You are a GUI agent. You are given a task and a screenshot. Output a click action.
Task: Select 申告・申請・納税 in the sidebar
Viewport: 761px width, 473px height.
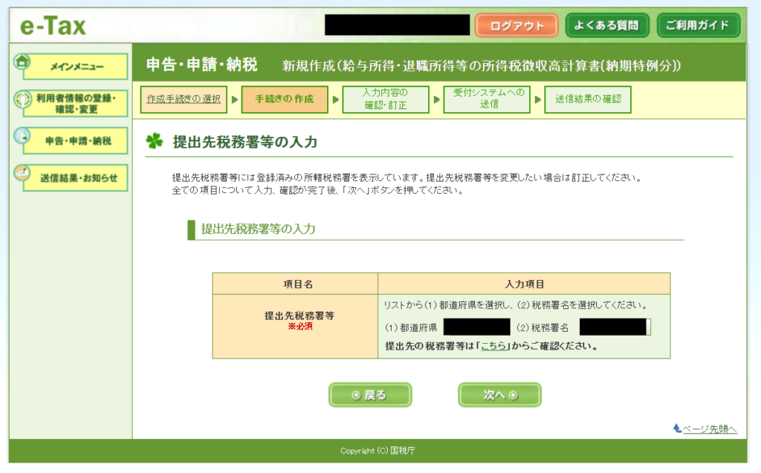[x=76, y=140]
